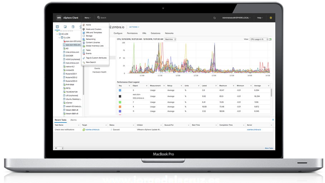Open the ACTIONS dropdown
Viewport: 325px width, 183px height.
(x=134, y=27)
